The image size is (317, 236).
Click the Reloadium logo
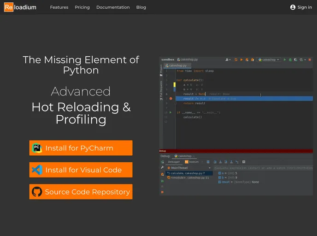pos(20,7)
